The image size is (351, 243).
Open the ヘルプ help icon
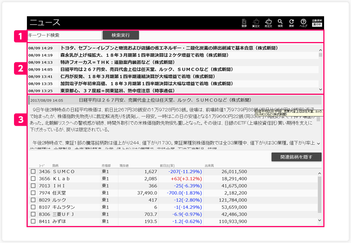[303, 23]
